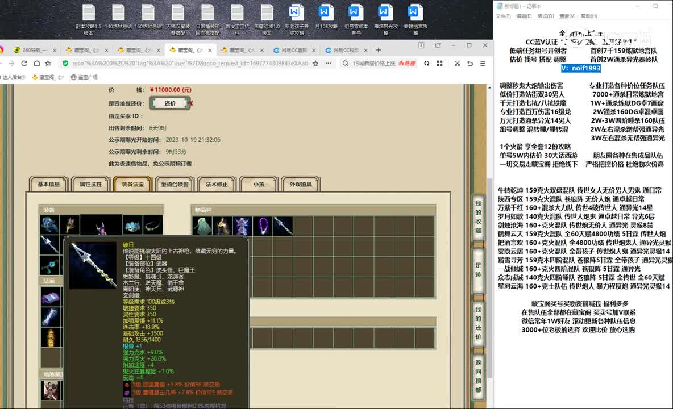
Task: Click the date 2023-10-19 21:32:06
Action: click(x=193, y=140)
